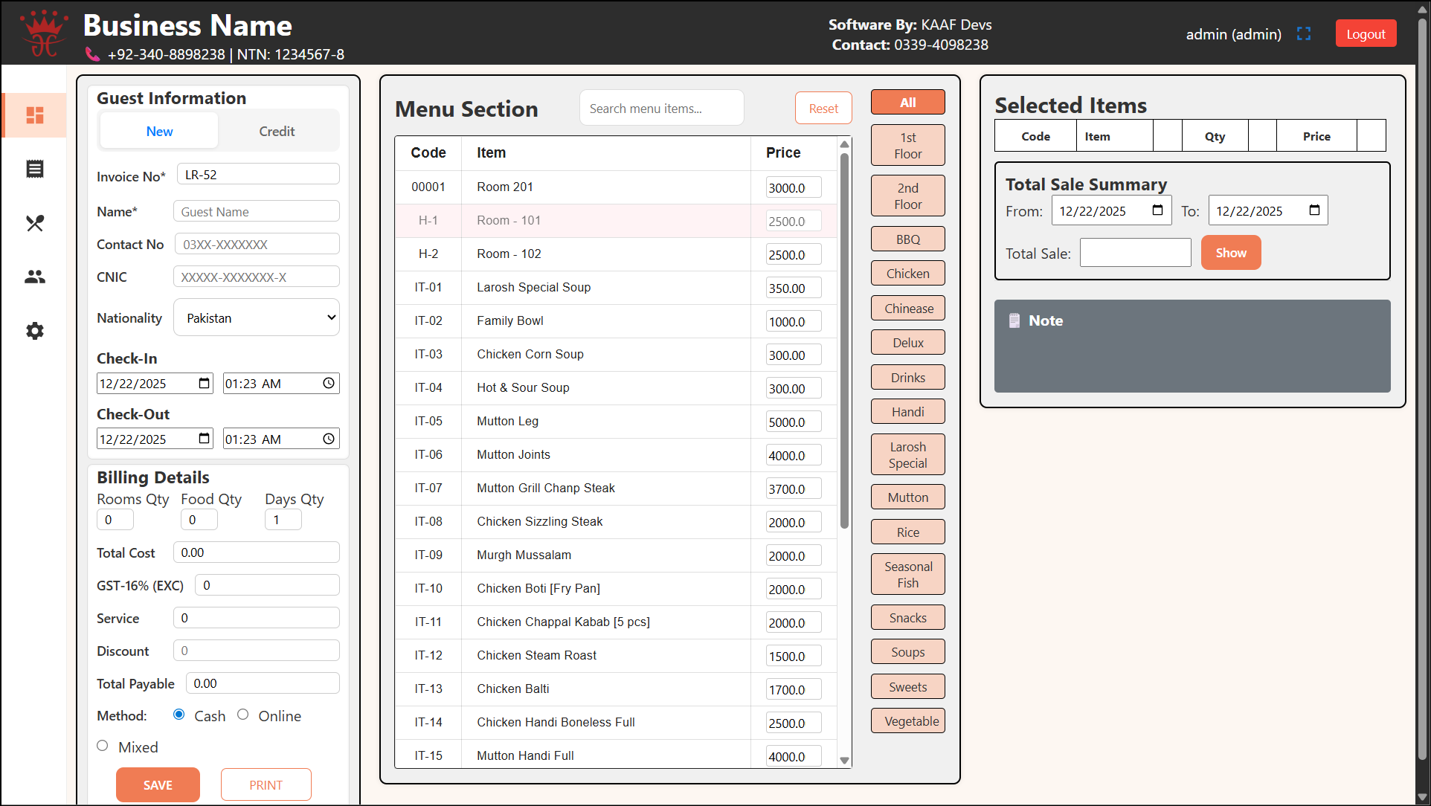Select Online payment method
The width and height of the screenshot is (1431, 806).
tap(243, 715)
